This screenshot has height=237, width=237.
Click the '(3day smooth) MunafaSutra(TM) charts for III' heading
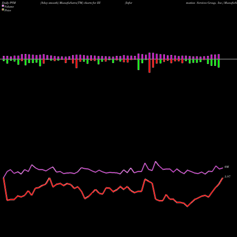[x=70, y=3]
